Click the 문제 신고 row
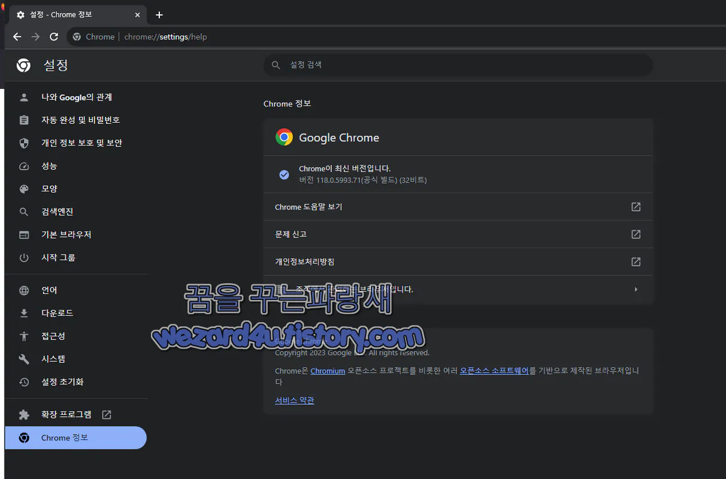 (458, 234)
